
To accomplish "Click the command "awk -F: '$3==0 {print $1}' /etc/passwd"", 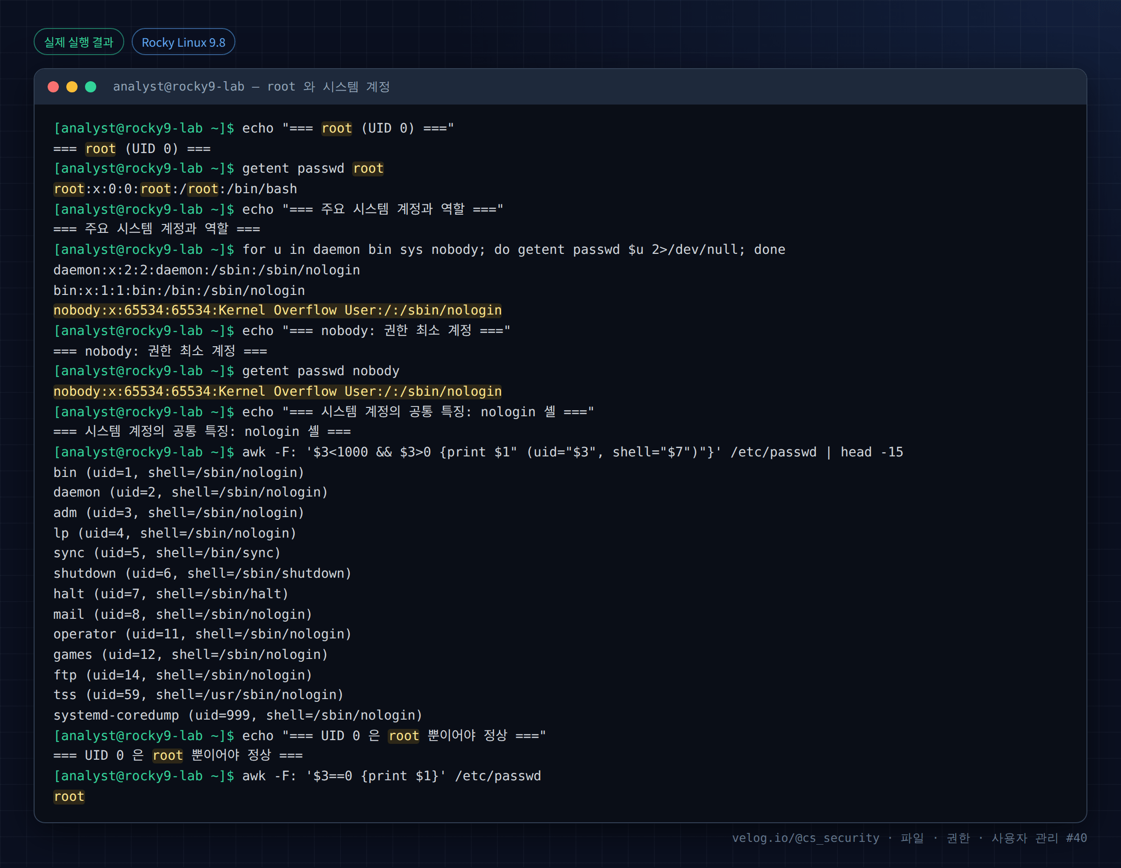I will pos(391,776).
